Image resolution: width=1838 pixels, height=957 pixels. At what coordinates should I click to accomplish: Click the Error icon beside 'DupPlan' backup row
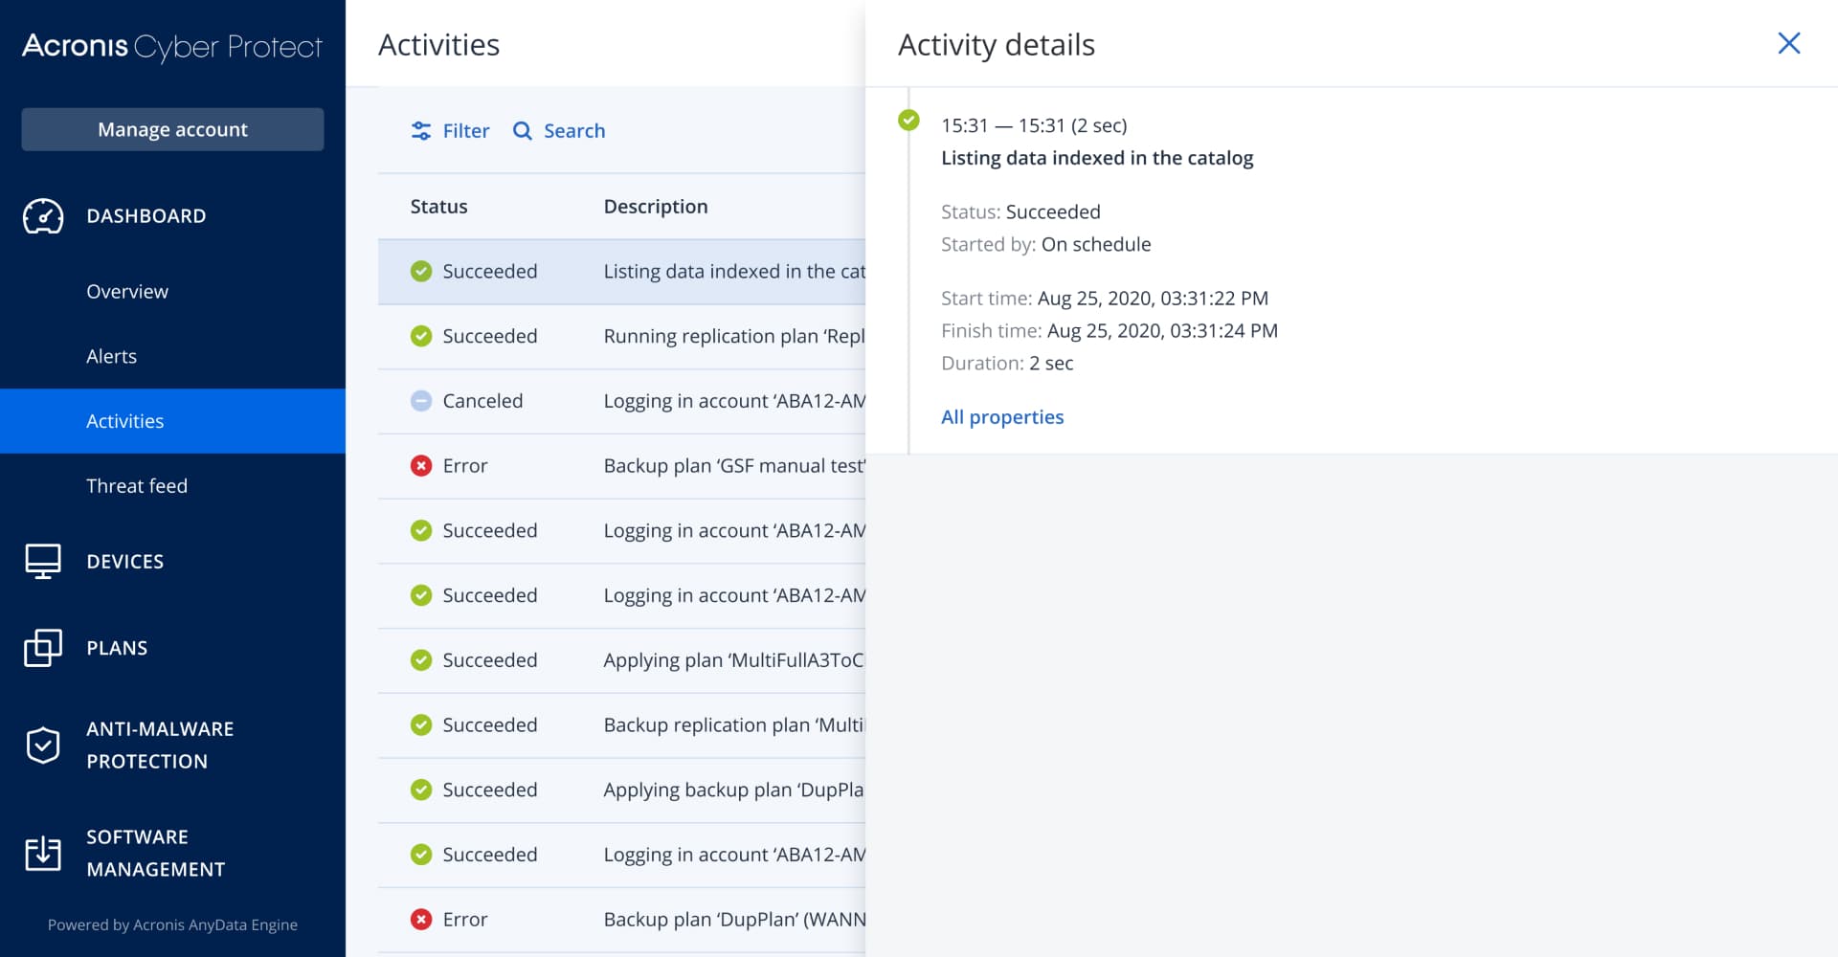[x=421, y=919]
